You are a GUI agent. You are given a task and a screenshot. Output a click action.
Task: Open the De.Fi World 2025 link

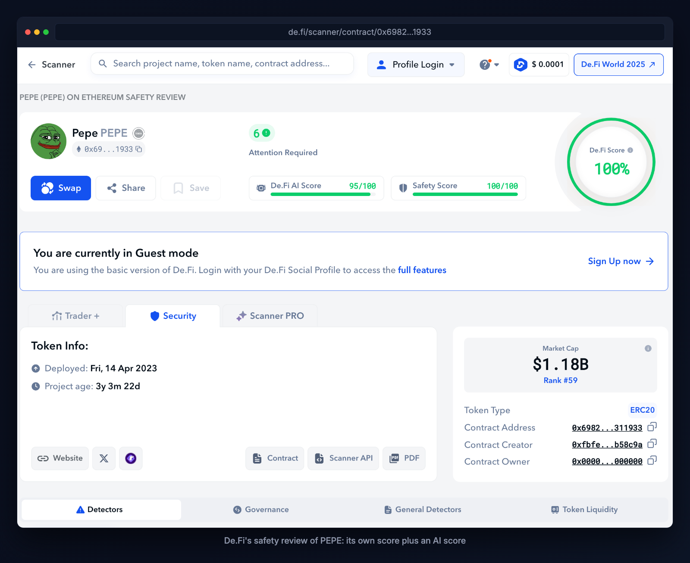click(618, 65)
